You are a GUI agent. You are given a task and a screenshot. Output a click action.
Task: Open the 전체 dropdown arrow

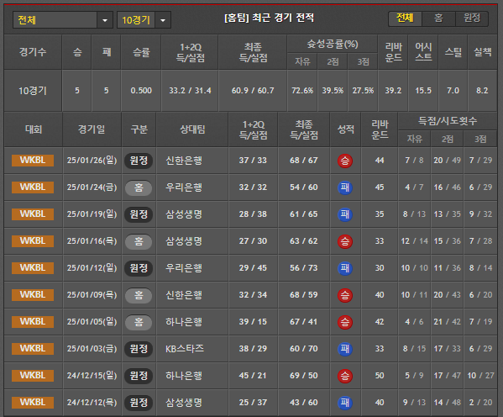click(105, 20)
